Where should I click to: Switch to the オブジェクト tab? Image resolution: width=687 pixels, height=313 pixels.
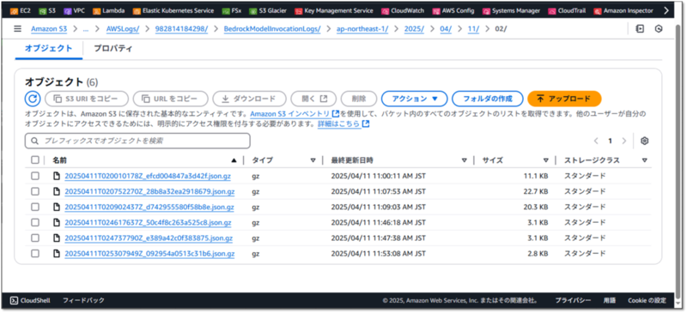click(49, 49)
